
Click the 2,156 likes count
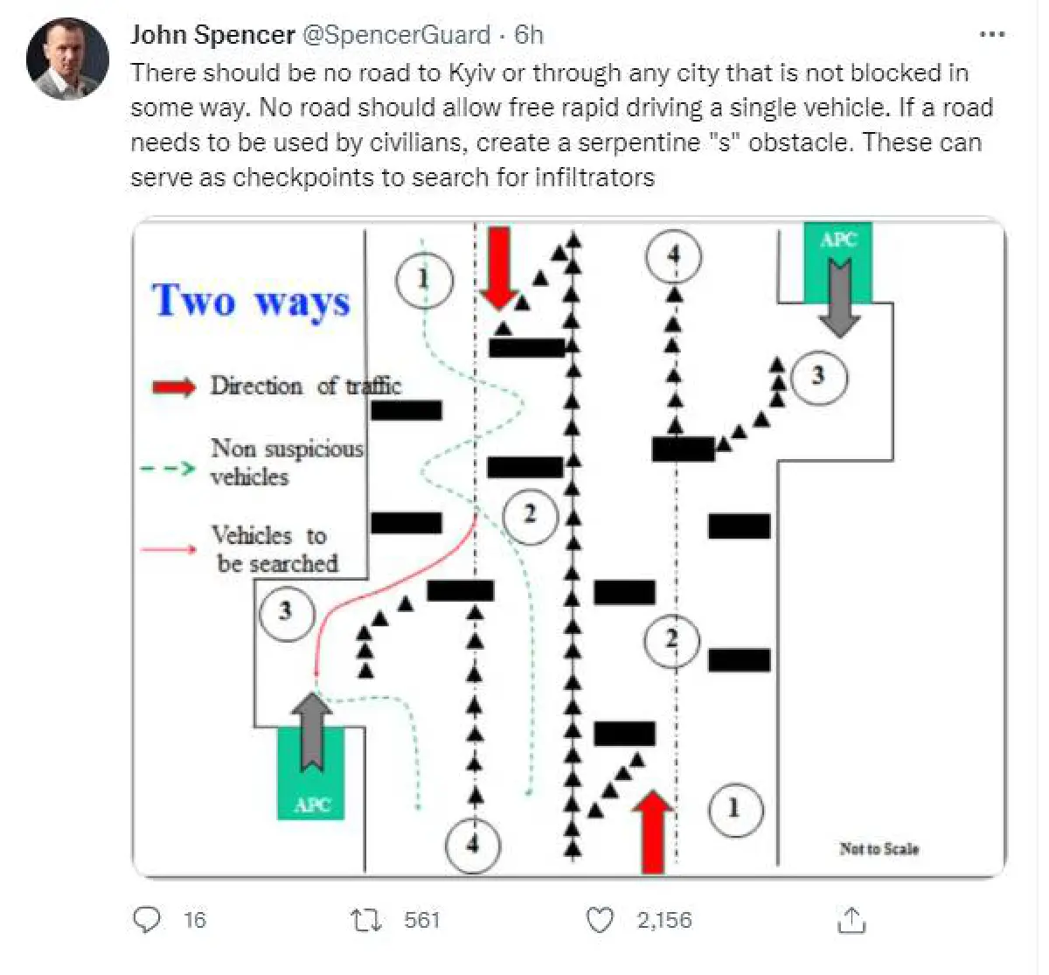[664, 920]
